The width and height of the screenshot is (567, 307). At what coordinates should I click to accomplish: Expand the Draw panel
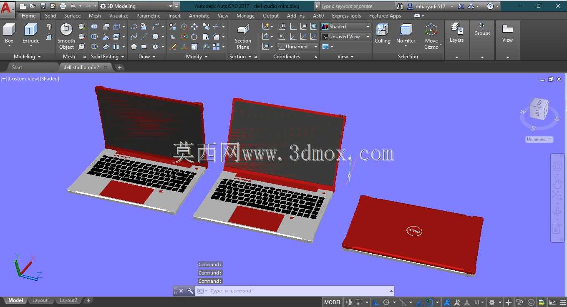pos(147,57)
